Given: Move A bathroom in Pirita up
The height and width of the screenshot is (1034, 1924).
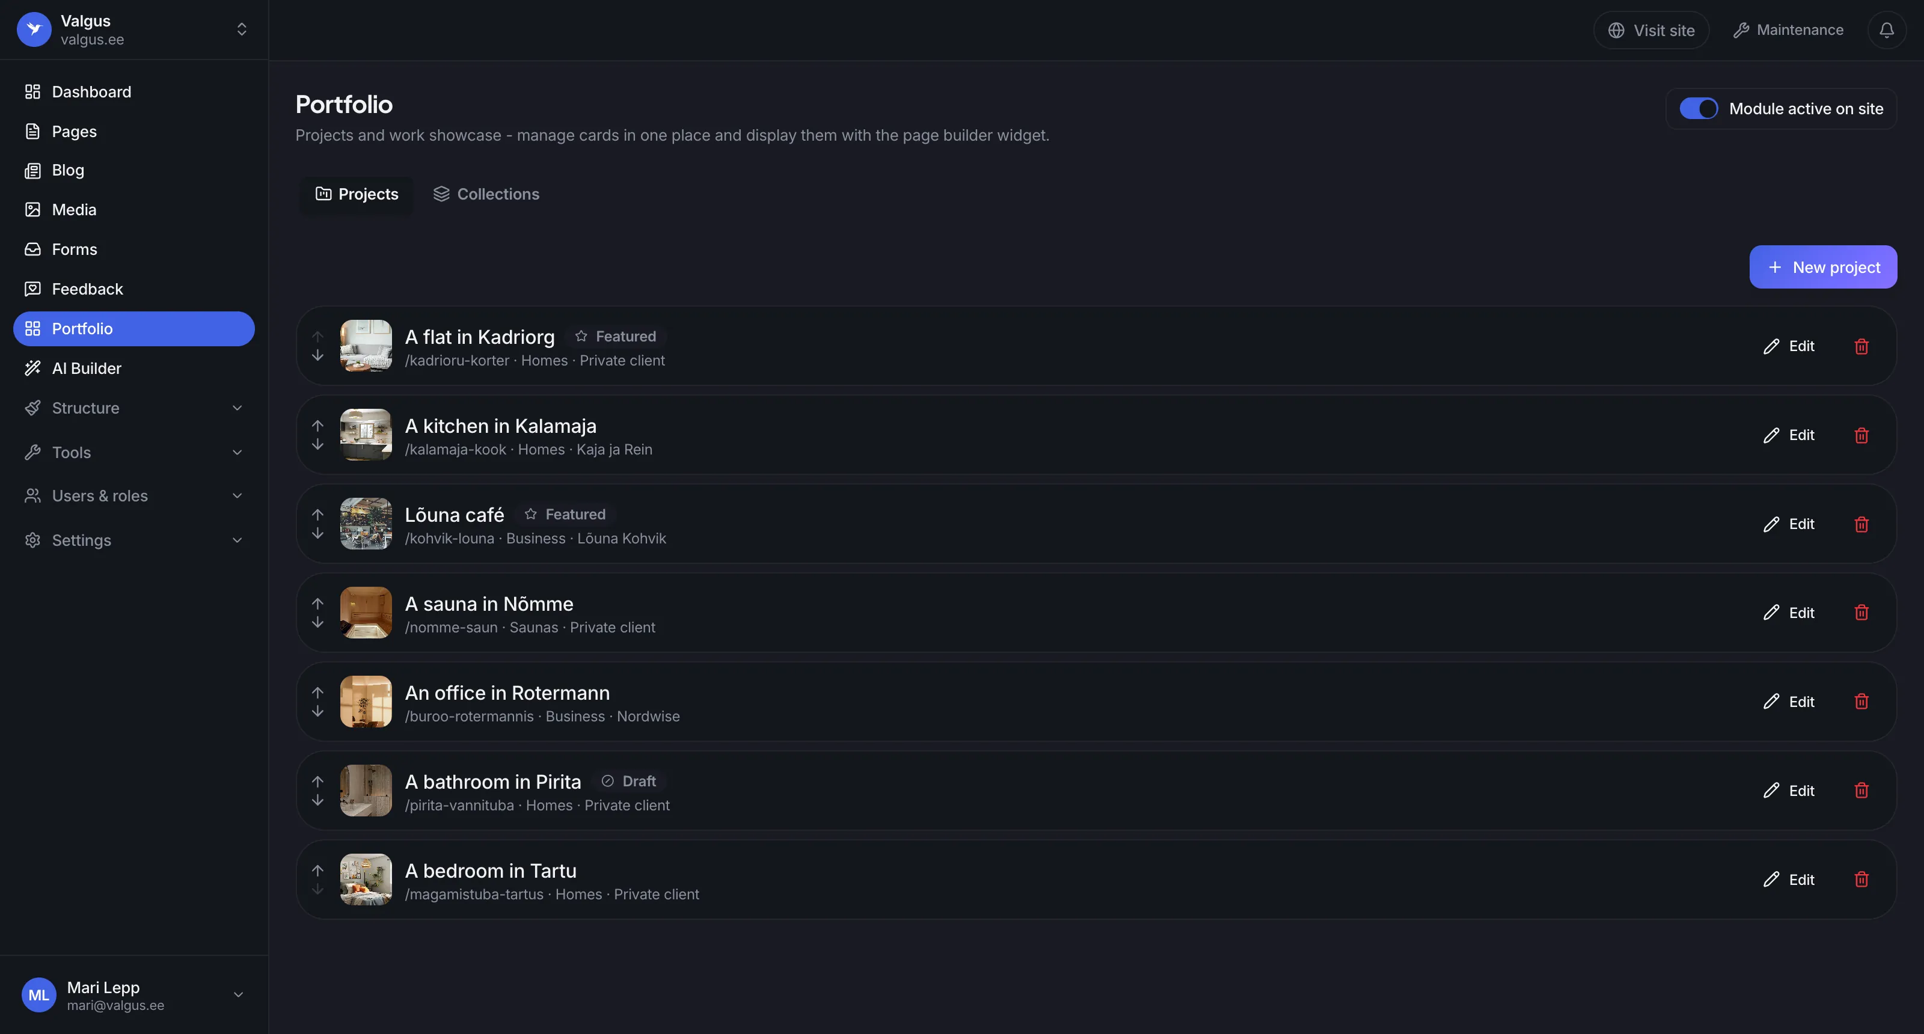Looking at the screenshot, I should [x=317, y=781].
